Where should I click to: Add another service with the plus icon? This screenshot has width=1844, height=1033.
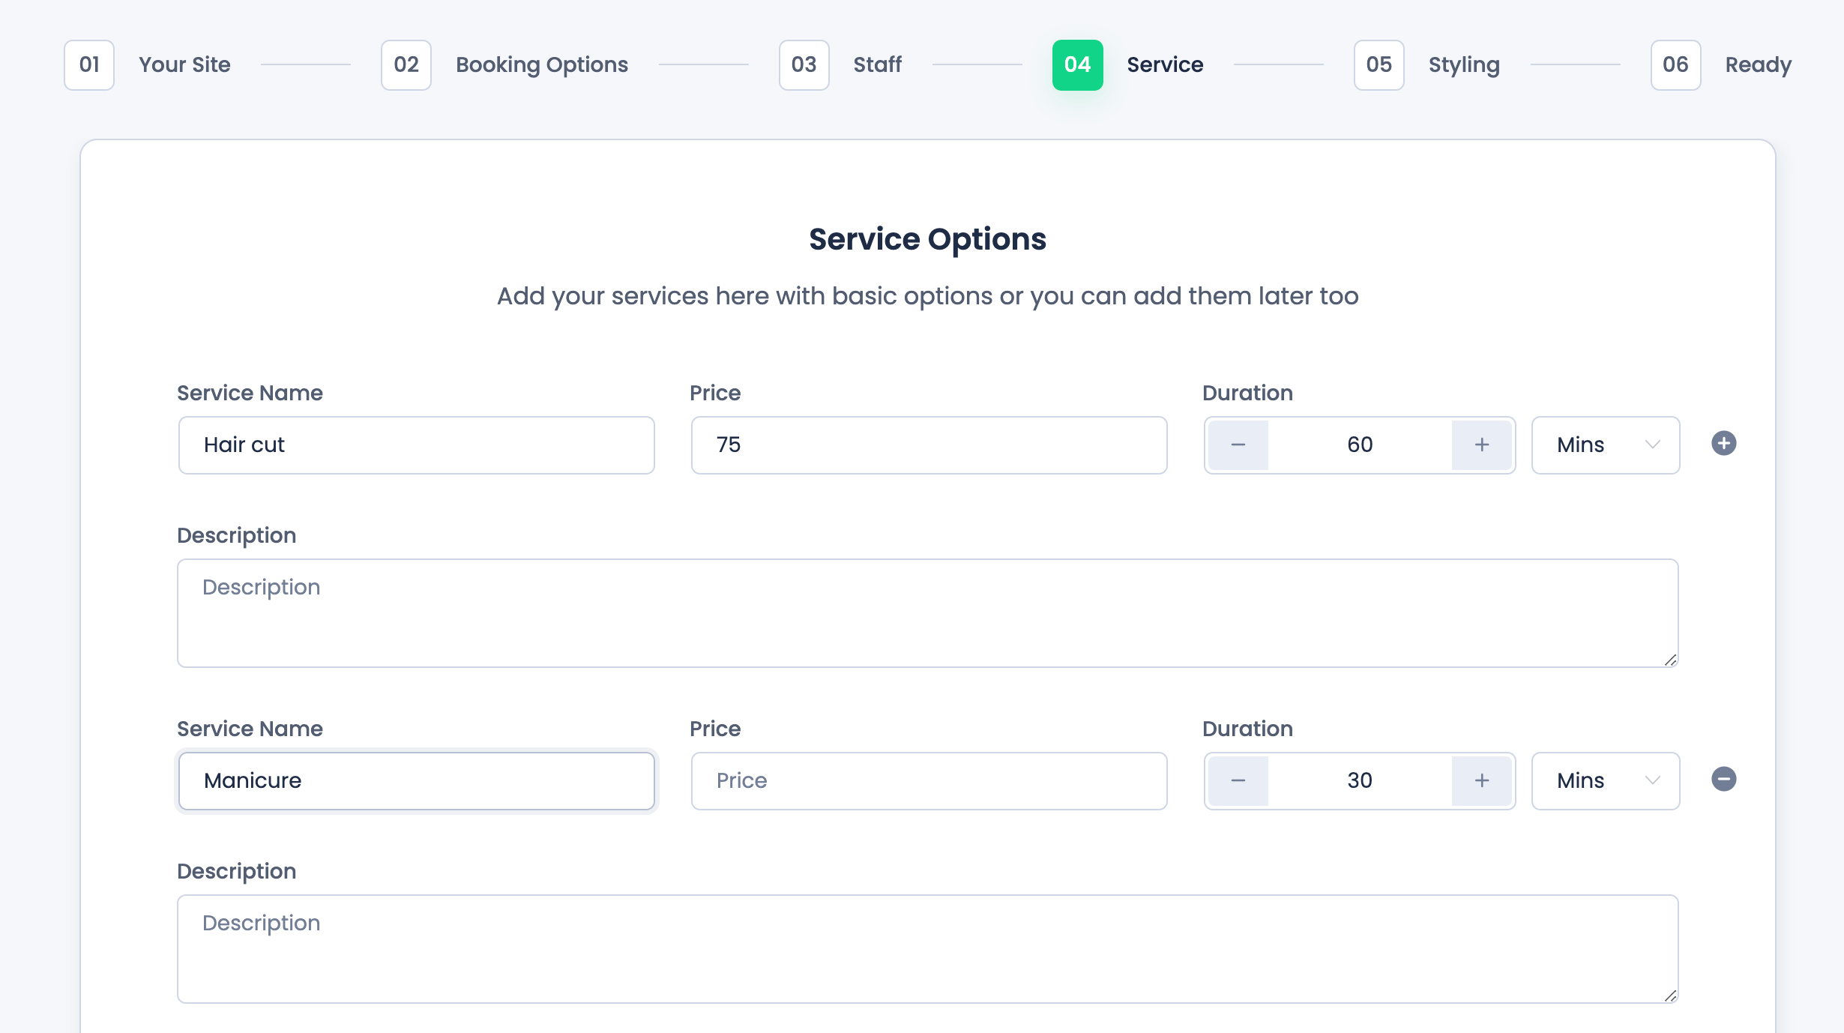1723,444
